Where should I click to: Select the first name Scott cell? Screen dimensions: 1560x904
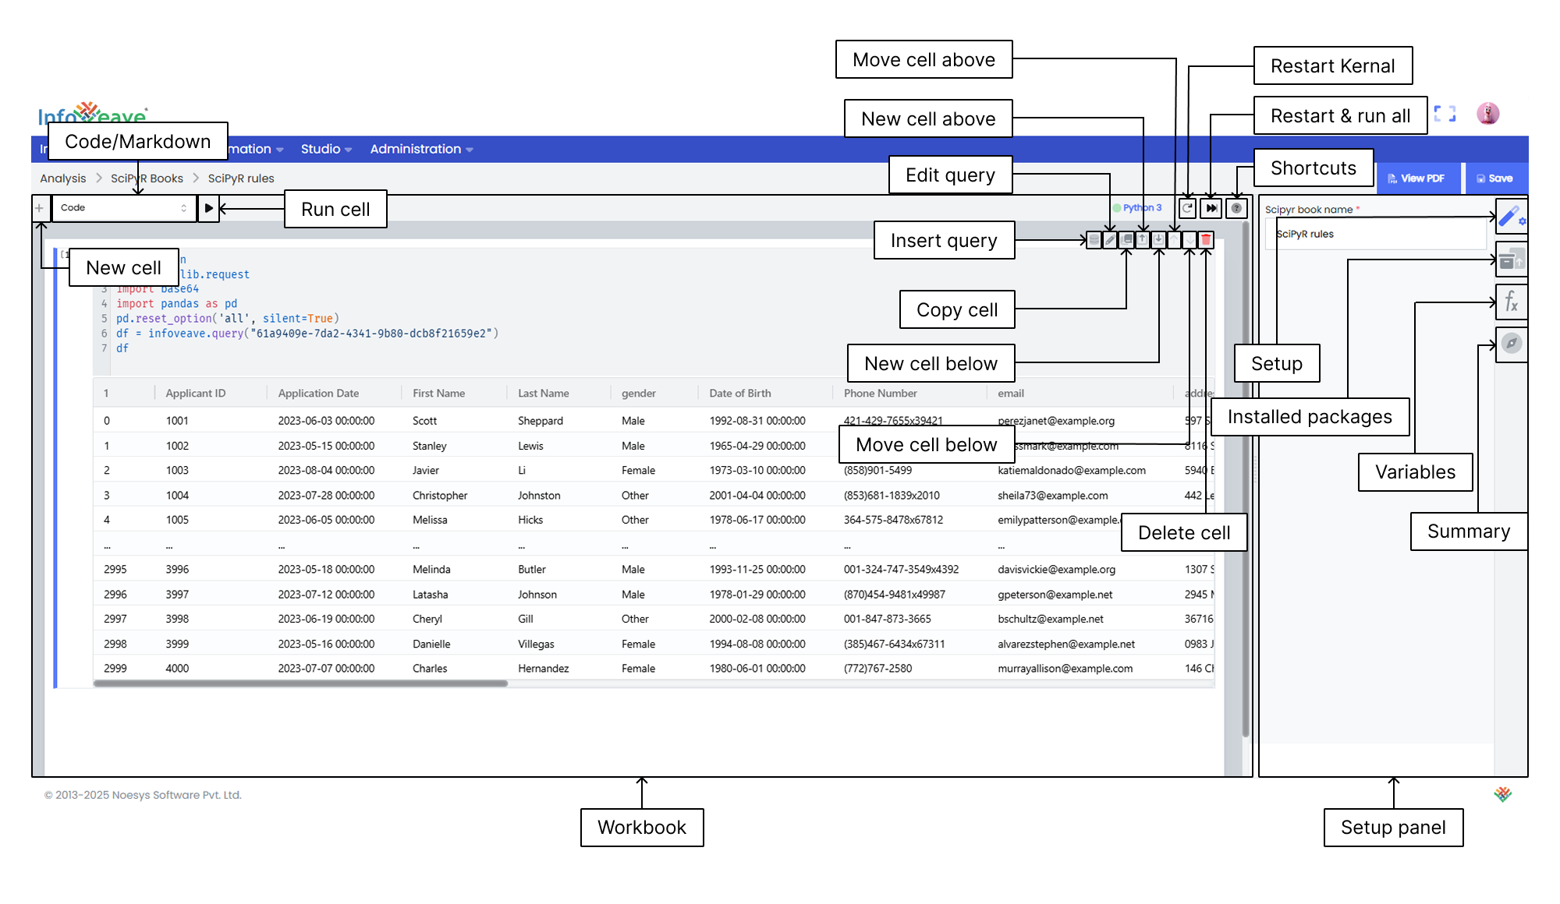424,421
